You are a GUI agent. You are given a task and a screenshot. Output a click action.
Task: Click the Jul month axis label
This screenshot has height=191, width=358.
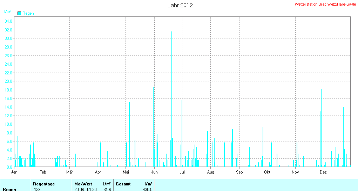click(182, 172)
